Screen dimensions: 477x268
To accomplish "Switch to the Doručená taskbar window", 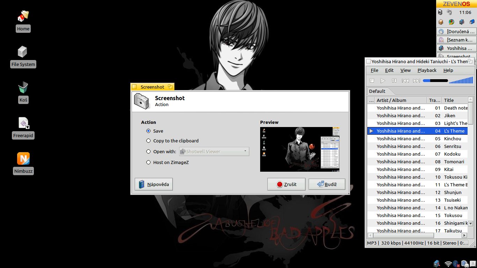I will pos(456,31).
